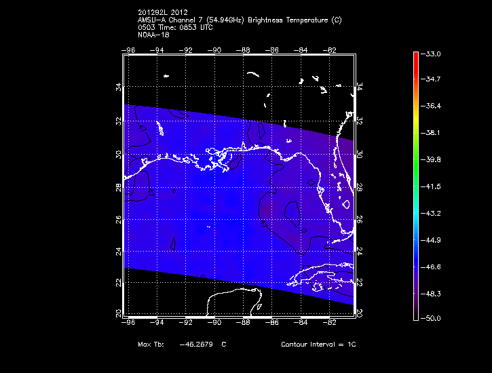The height and width of the screenshot is (373, 492).
Task: Click the closed contour west of Florida
Action: coord(292,214)
